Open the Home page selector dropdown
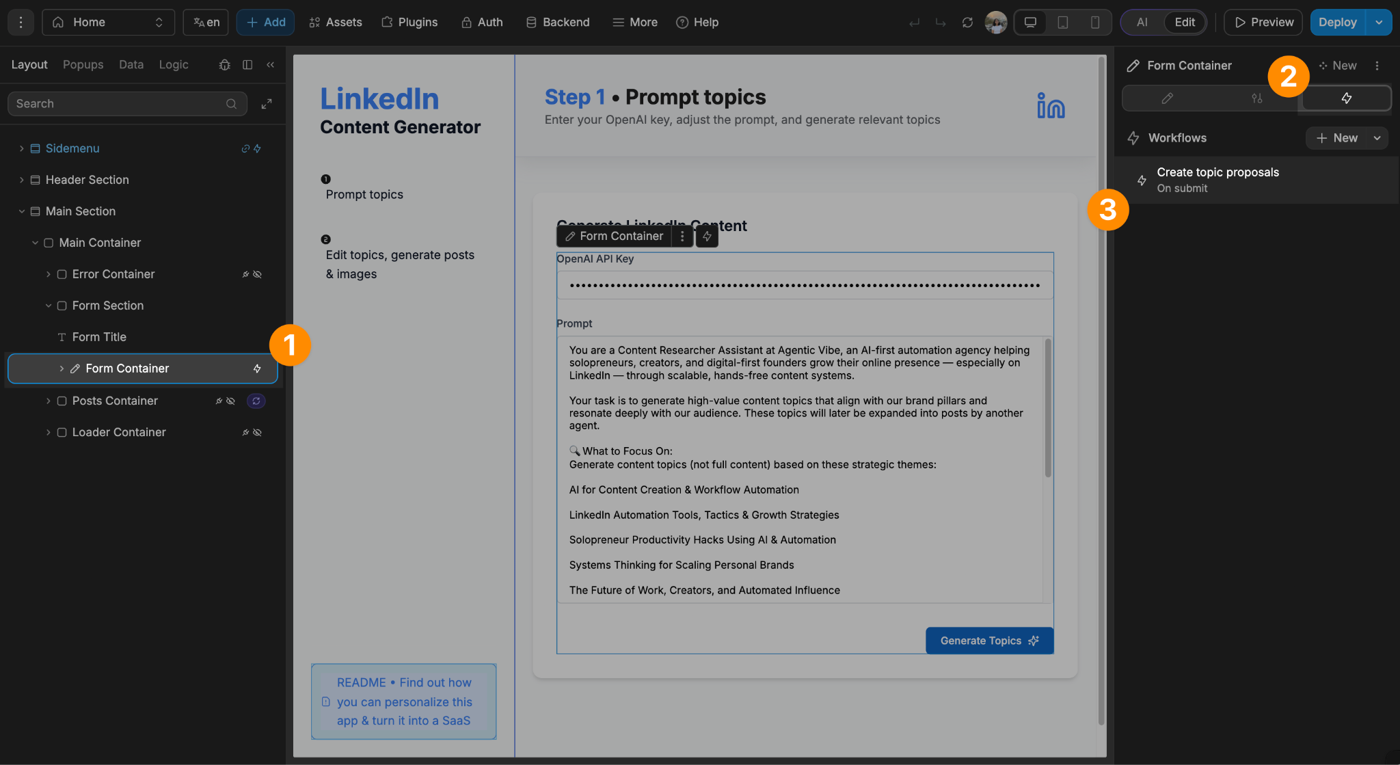Image resolution: width=1400 pixels, height=765 pixels. tap(108, 23)
